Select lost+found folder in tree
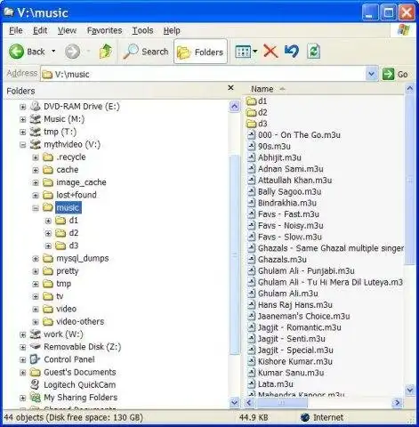The width and height of the screenshot is (419, 427). [77, 195]
